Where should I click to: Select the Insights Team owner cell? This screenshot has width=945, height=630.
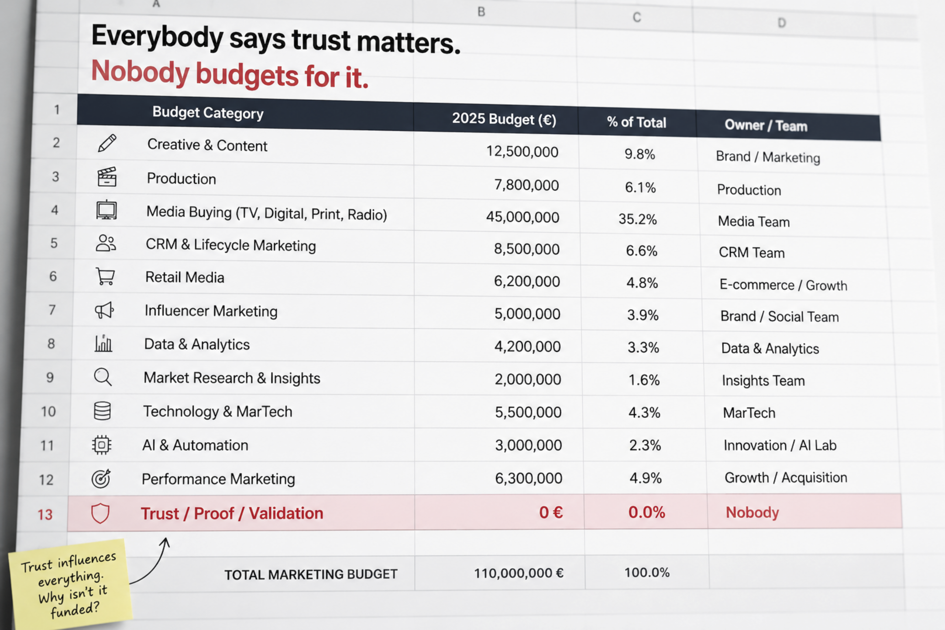point(801,381)
